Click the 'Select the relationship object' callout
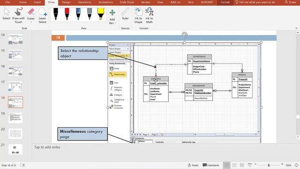300x169 pixels. (83, 53)
